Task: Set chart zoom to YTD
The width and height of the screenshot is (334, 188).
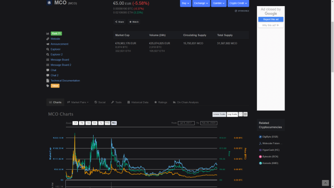Action: click(x=107, y=123)
